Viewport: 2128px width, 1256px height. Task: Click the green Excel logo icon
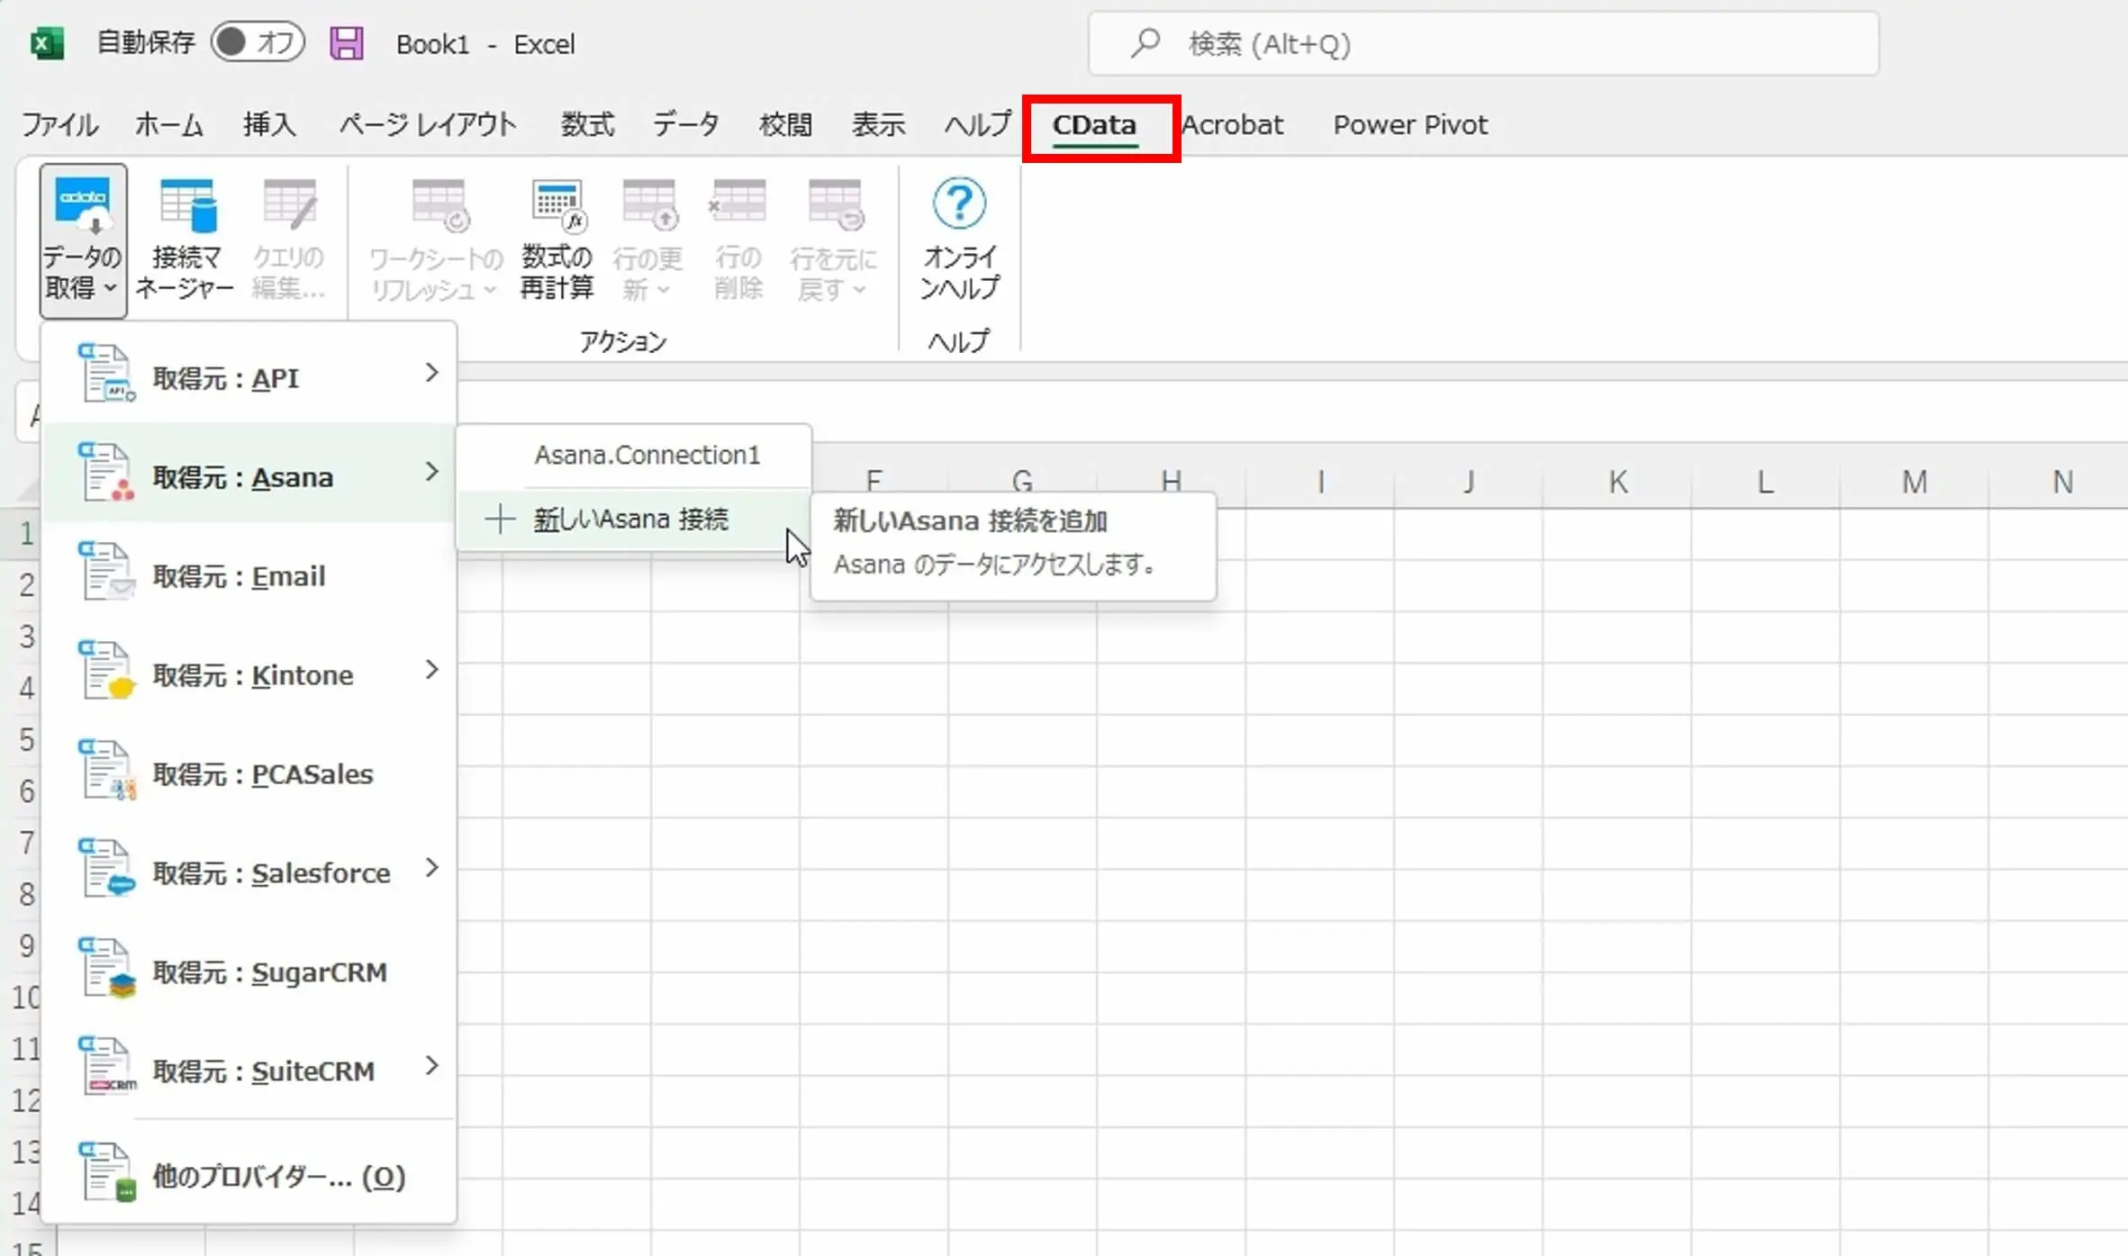(x=47, y=43)
